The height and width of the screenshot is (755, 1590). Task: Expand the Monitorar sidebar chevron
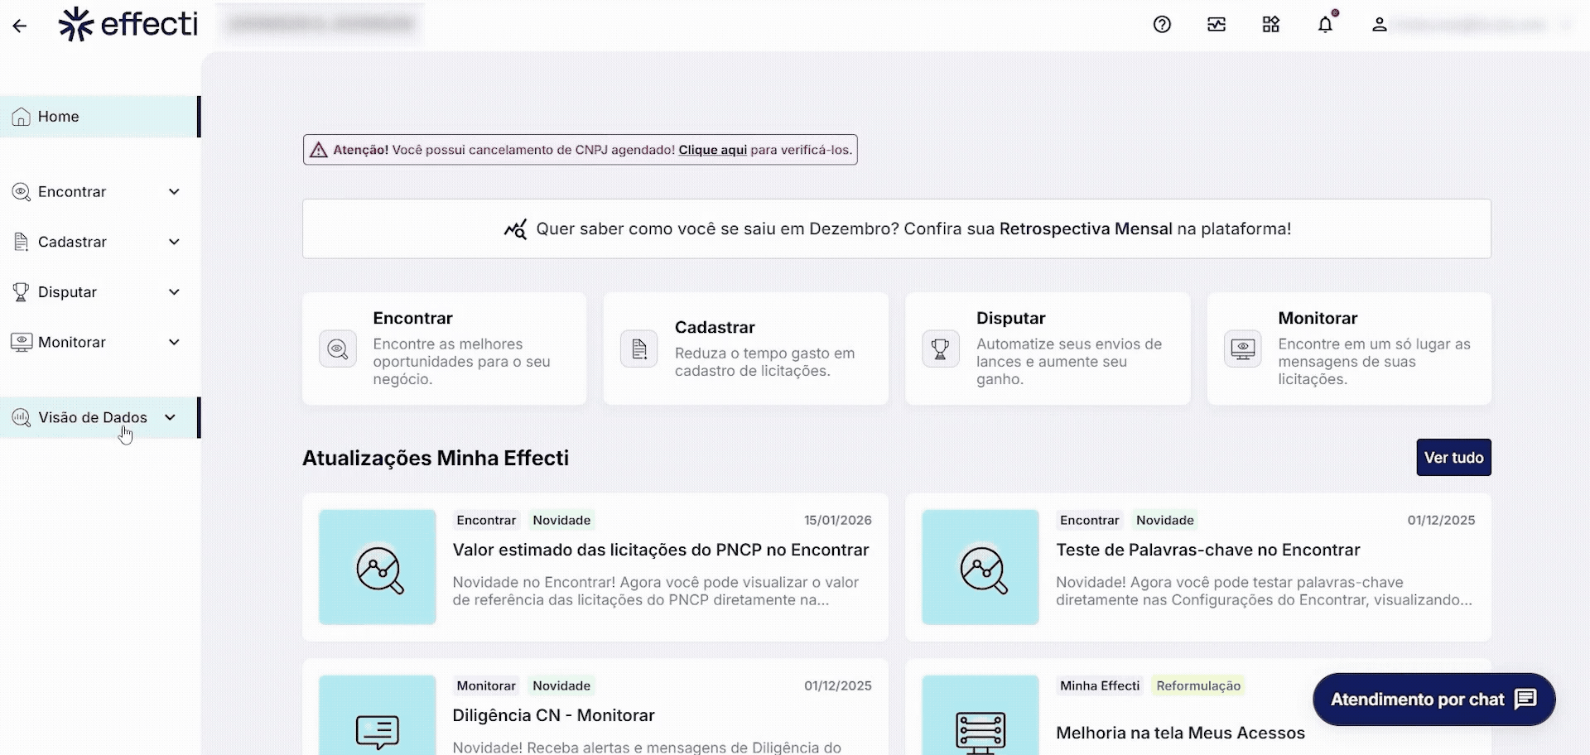tap(174, 343)
